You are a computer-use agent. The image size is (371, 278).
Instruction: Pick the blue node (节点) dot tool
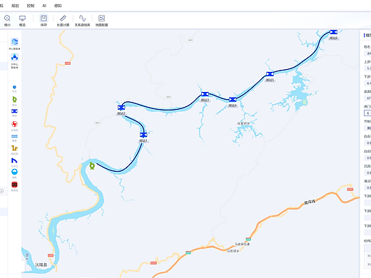tap(14, 87)
